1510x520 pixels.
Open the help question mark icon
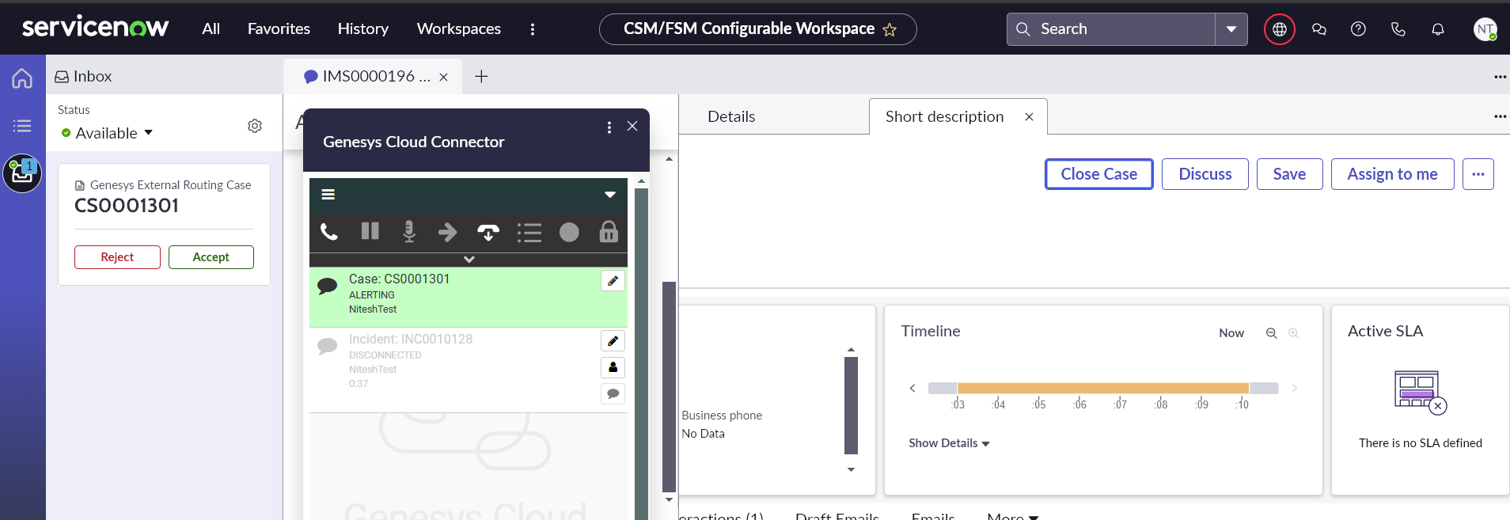click(1358, 29)
